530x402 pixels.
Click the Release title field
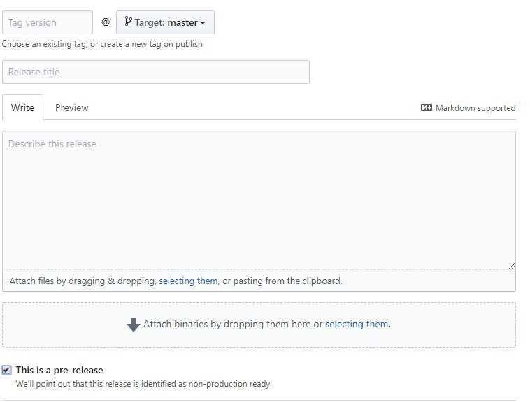coord(156,72)
